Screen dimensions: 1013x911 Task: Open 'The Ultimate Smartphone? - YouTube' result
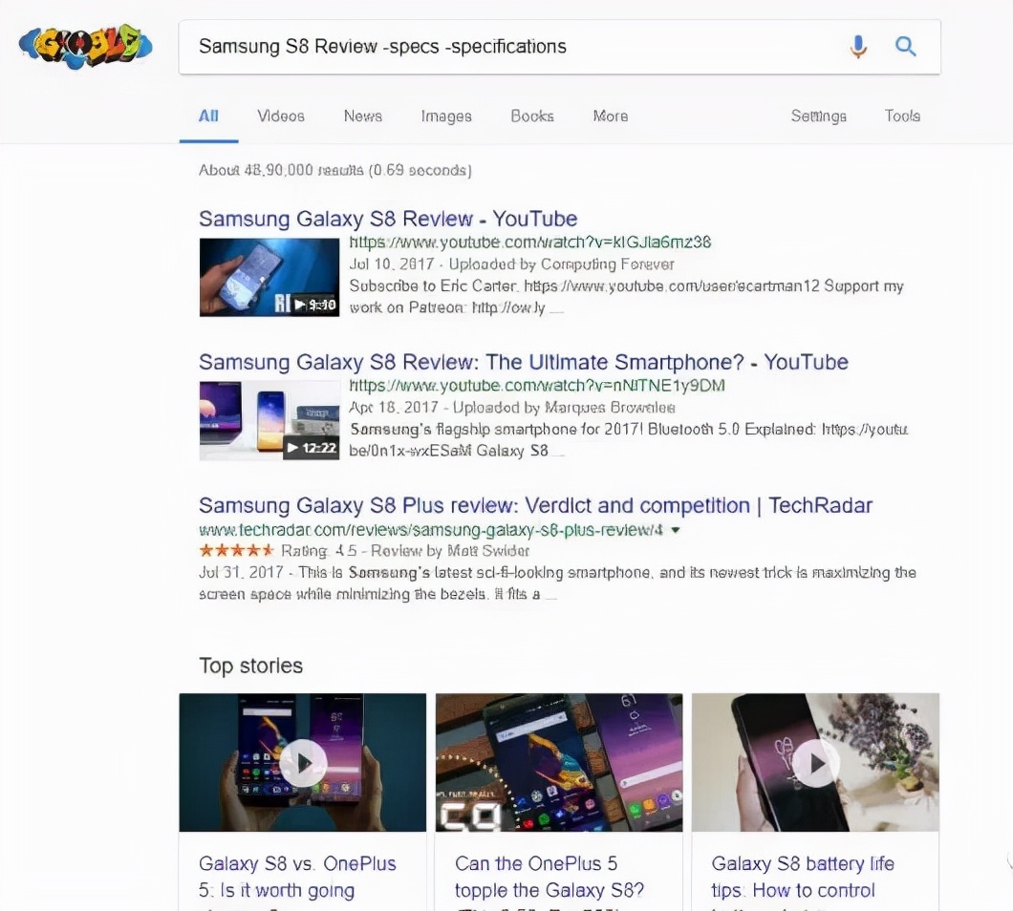pos(524,362)
